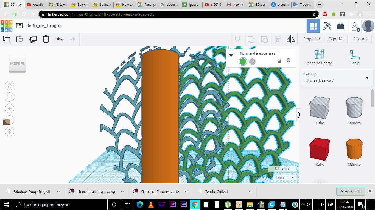The height and width of the screenshot is (210, 375).
Task: Toggle the lock on the selected shape
Action: [x=279, y=61]
